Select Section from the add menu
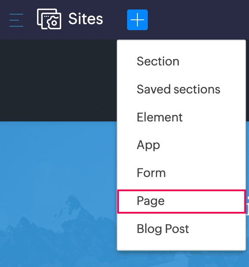Image resolution: width=249 pixels, height=267 pixels. (x=181, y=61)
